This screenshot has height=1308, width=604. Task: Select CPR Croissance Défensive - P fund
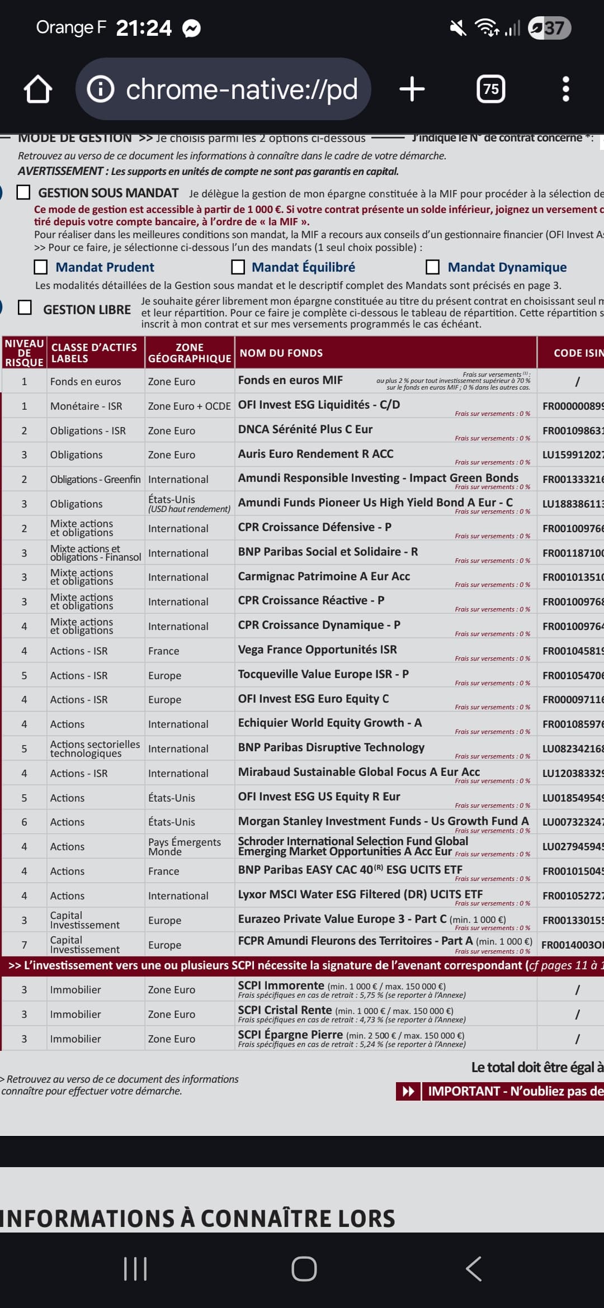(315, 527)
